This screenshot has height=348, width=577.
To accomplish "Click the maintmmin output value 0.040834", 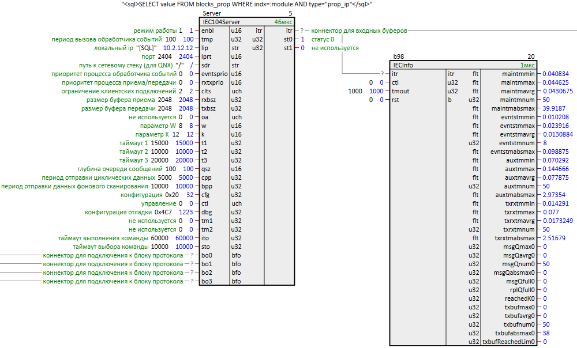I will coord(557,74).
